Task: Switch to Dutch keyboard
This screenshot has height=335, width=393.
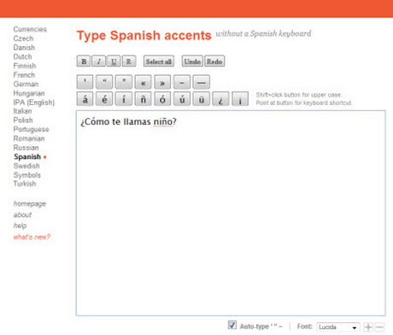Action: [x=22, y=56]
